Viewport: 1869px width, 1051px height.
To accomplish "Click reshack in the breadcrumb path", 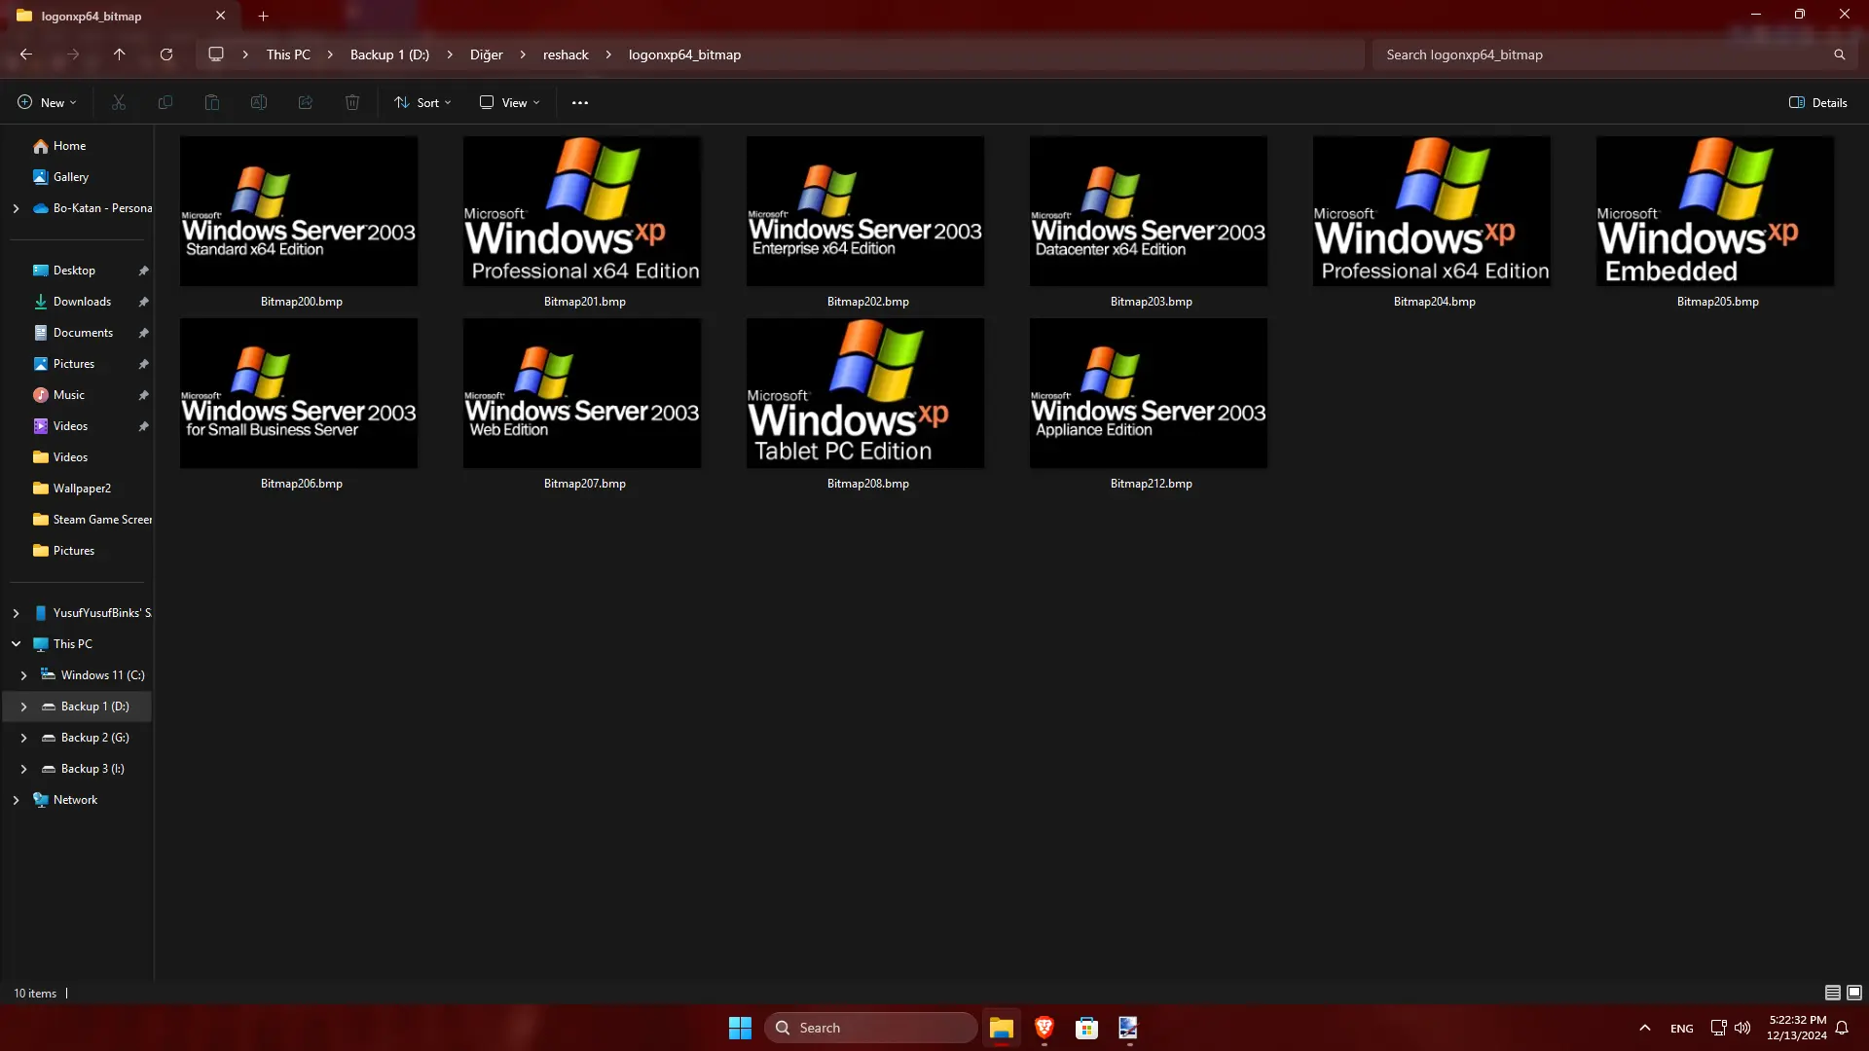I will [566, 54].
